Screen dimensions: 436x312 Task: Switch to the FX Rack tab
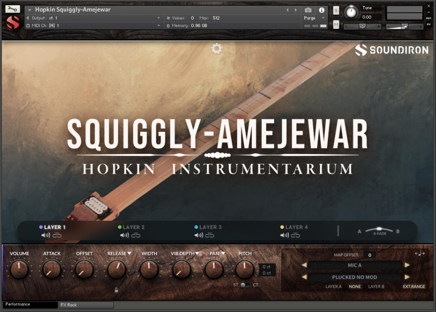(x=85, y=305)
